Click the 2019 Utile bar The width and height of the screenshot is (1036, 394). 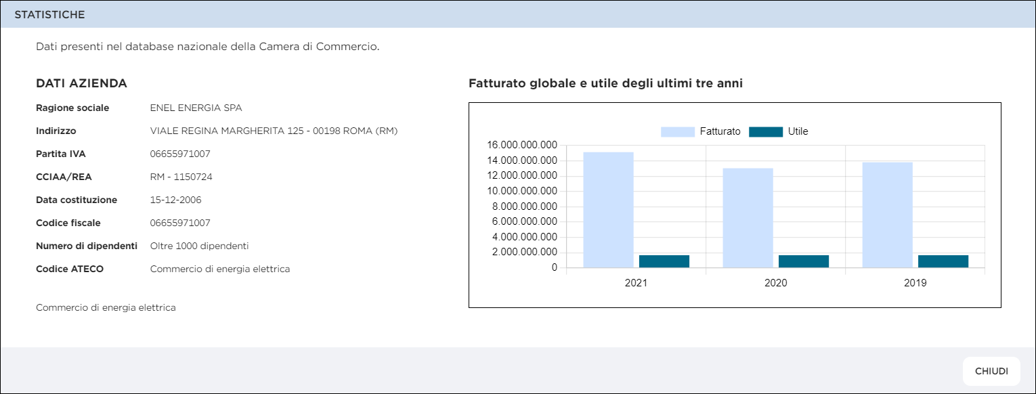coord(943,261)
